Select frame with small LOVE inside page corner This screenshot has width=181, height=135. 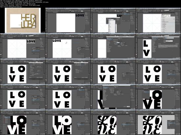coord(68,46)
